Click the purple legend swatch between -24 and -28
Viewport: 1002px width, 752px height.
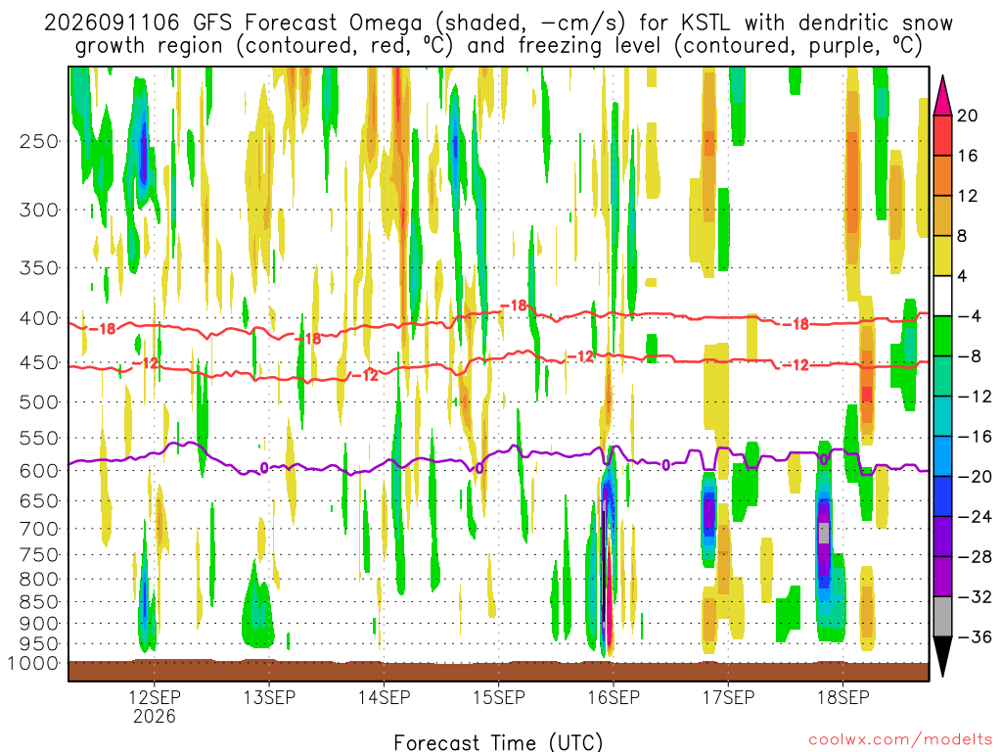coord(942,537)
